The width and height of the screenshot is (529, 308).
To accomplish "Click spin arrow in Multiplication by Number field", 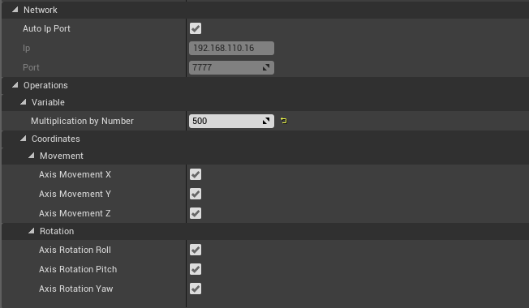I will pos(266,121).
